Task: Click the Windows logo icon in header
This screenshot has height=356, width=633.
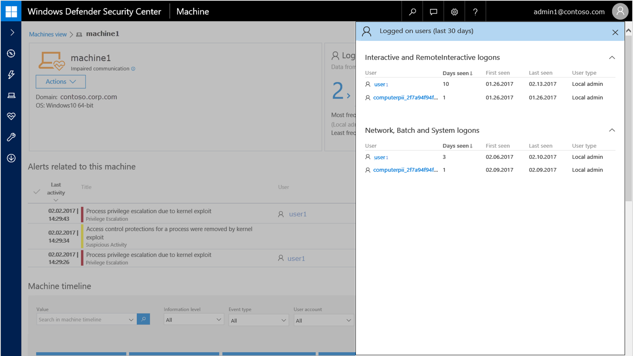Action: pos(11,11)
